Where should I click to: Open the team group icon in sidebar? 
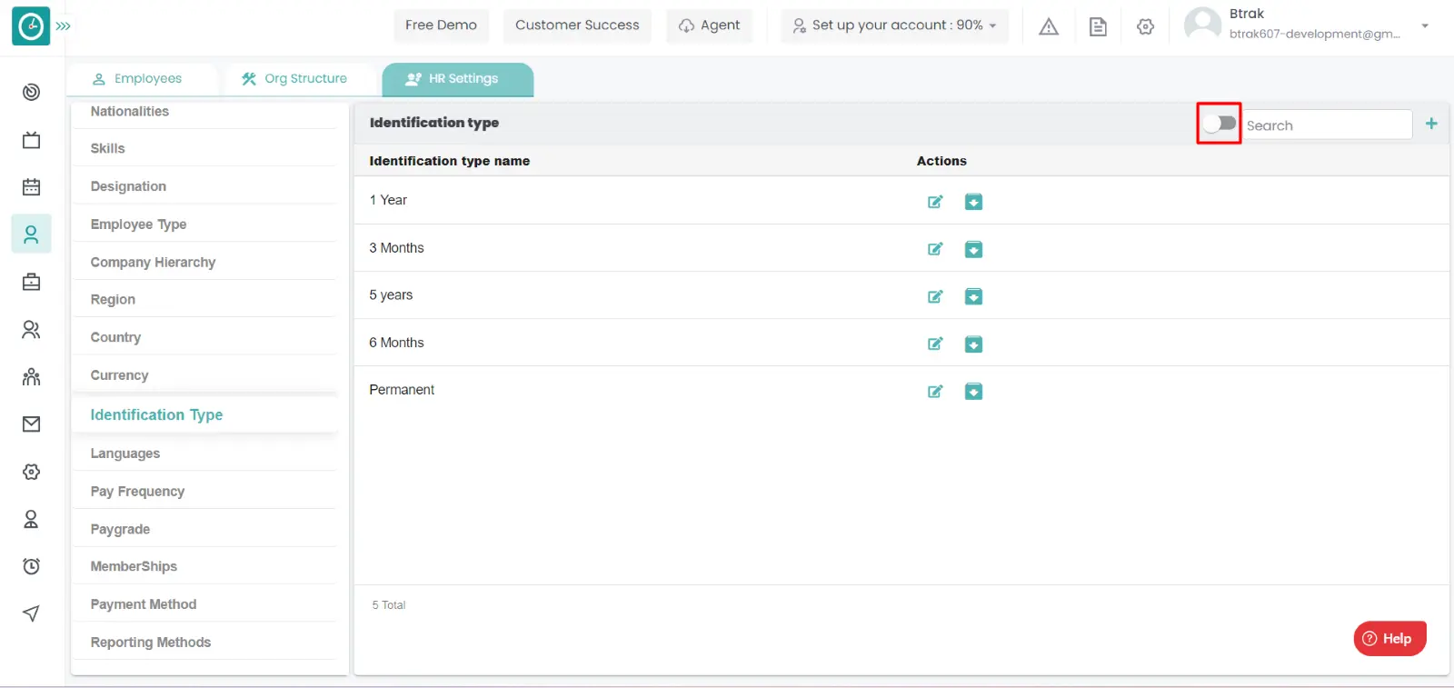31,376
